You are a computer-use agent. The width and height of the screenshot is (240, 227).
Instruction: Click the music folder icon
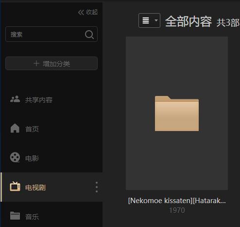(x=15, y=216)
